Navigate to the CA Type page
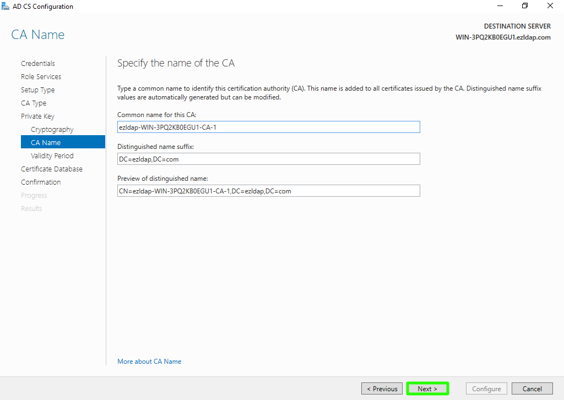This screenshot has width=564, height=400. pyautogui.click(x=34, y=103)
